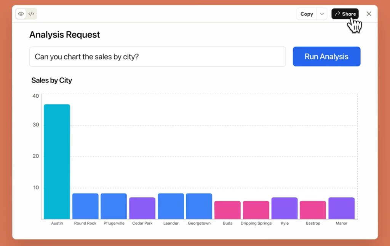Click the 'Sales by City' chart title
Viewport: 390px width, 246px height.
[51, 81]
